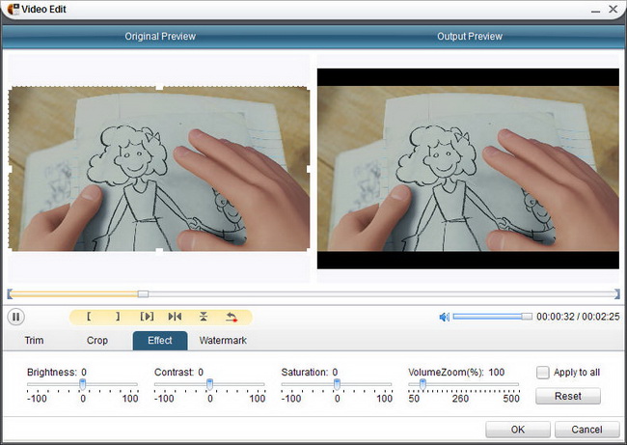The width and height of the screenshot is (627, 445).
Task: Minimize the Video Edit window
Action: tap(595, 10)
